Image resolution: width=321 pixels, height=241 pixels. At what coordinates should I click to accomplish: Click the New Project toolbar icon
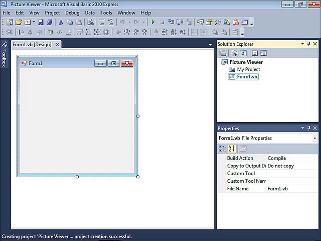[10, 22]
